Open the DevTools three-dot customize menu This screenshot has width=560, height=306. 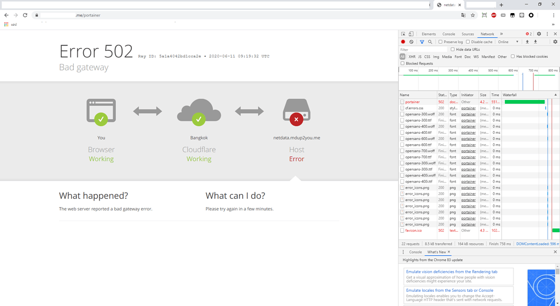point(547,34)
